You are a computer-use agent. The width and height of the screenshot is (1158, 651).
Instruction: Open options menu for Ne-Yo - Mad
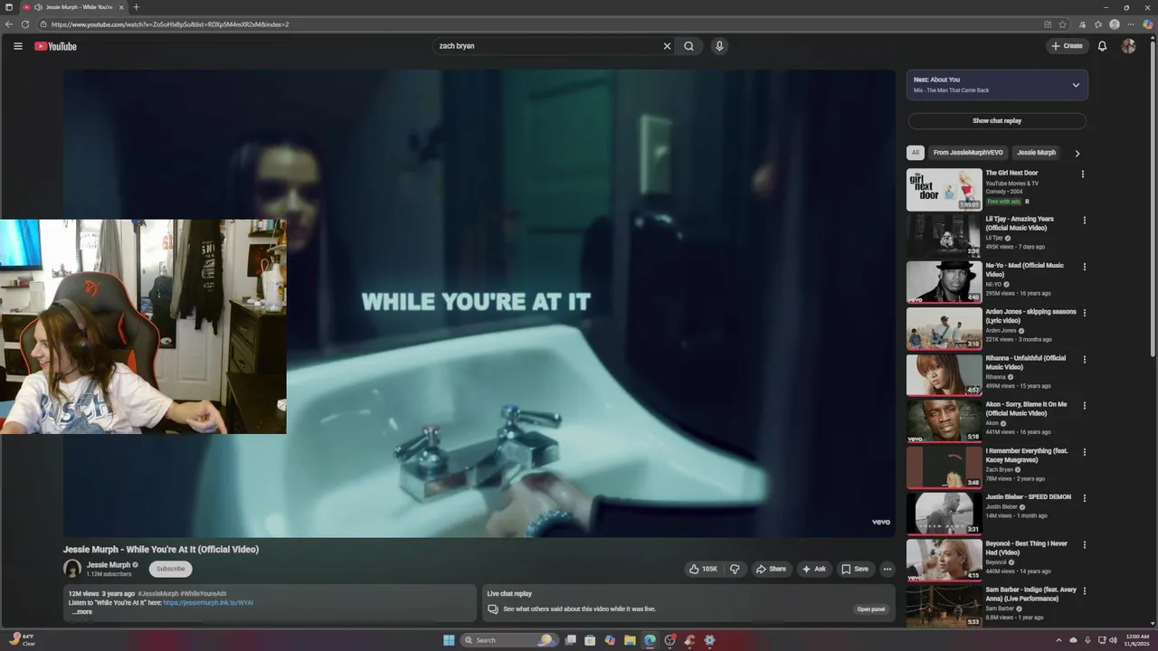pos(1085,267)
